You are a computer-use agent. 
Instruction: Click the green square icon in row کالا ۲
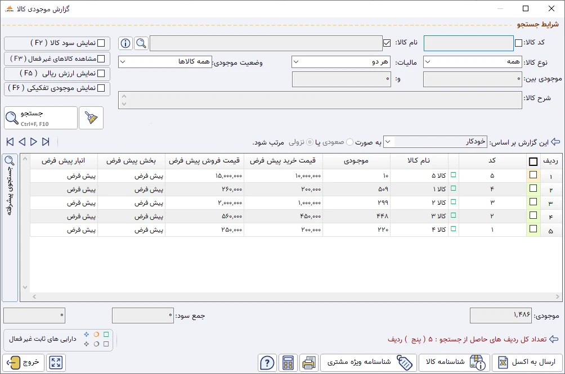[x=454, y=202]
